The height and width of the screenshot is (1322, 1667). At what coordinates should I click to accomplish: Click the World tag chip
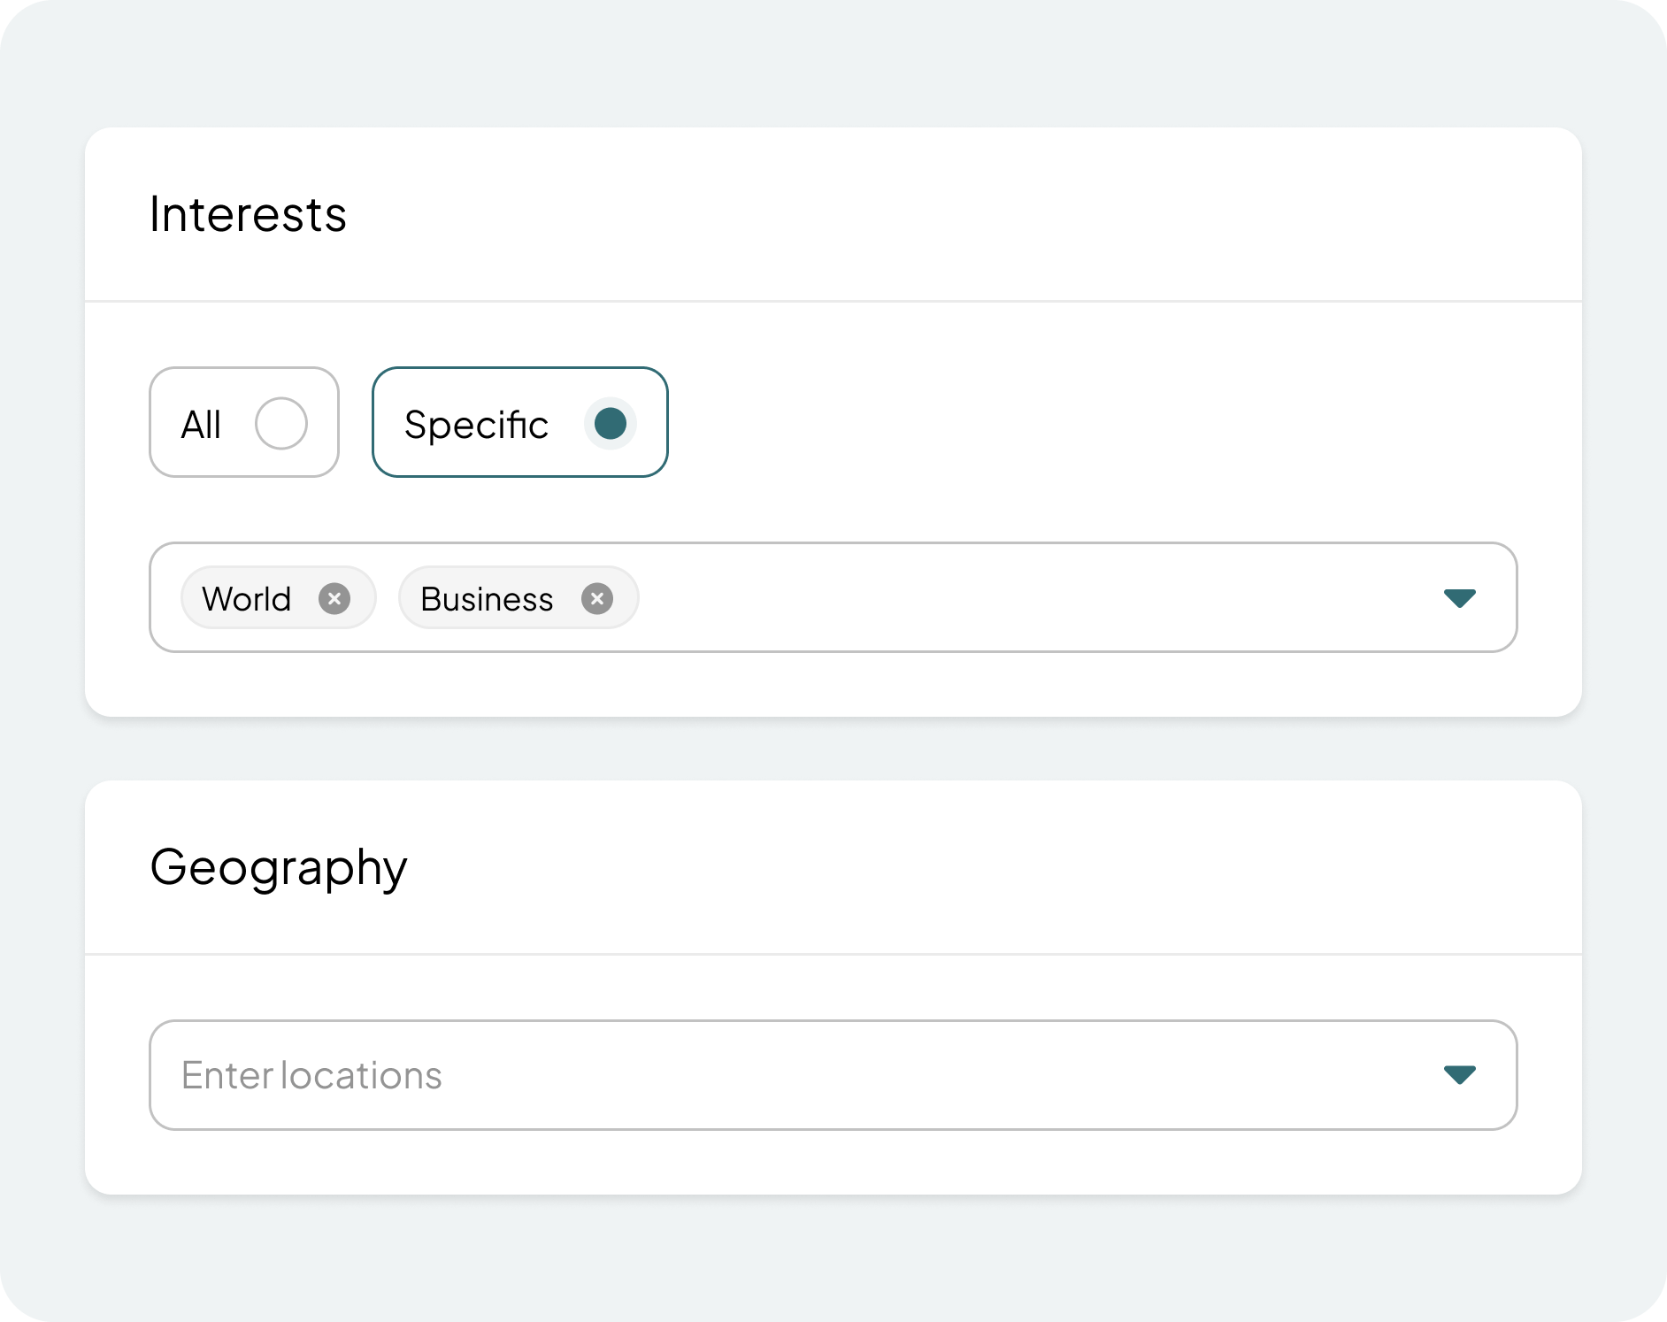[247, 599]
